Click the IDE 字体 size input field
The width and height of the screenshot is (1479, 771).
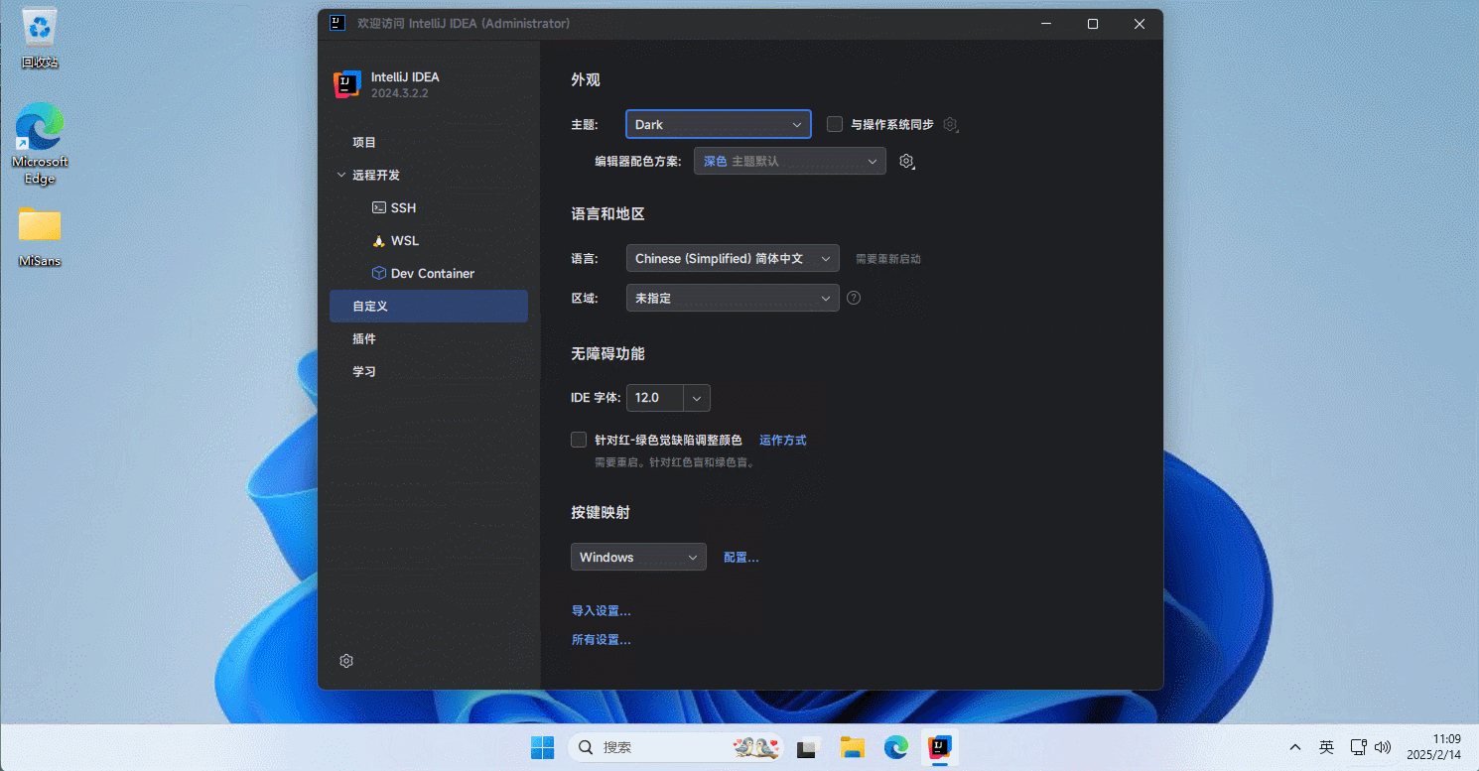click(654, 397)
